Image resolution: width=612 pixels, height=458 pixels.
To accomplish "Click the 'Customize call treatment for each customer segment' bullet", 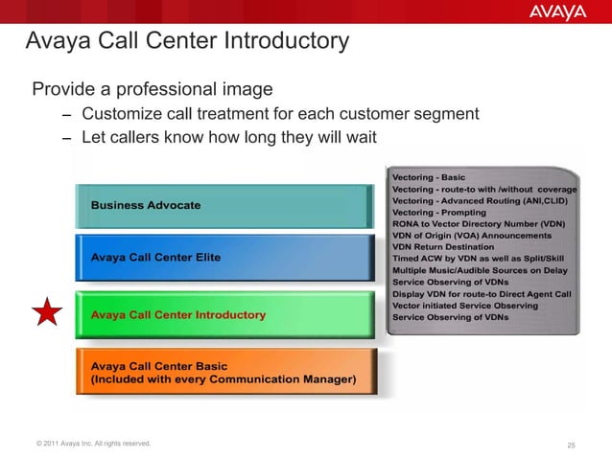I will pos(280,114).
